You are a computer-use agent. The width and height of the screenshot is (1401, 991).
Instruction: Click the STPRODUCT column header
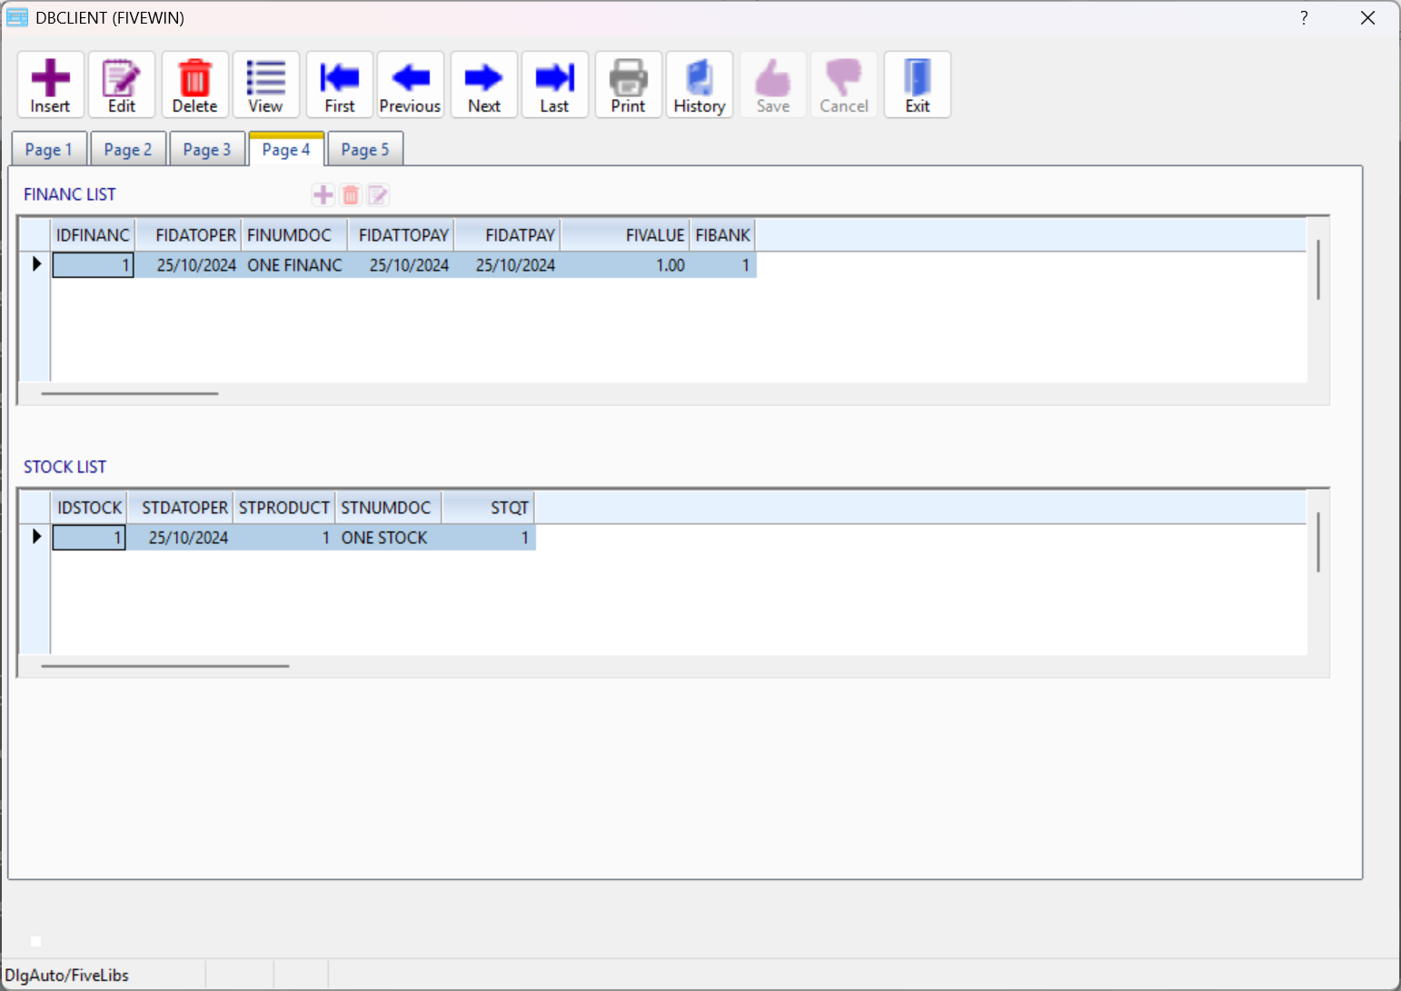point(283,508)
